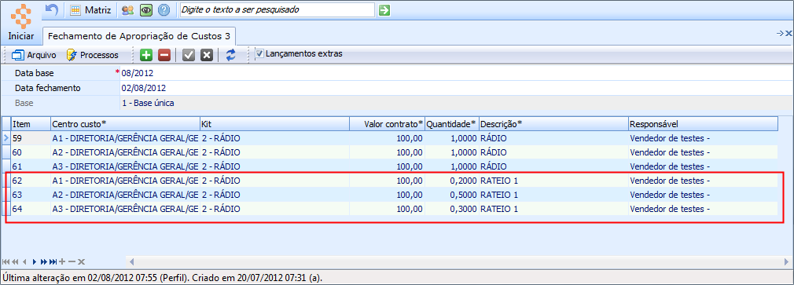Viewport: 794px width, 285px height.
Task: Click the Quantidade column header
Action: click(x=452, y=124)
